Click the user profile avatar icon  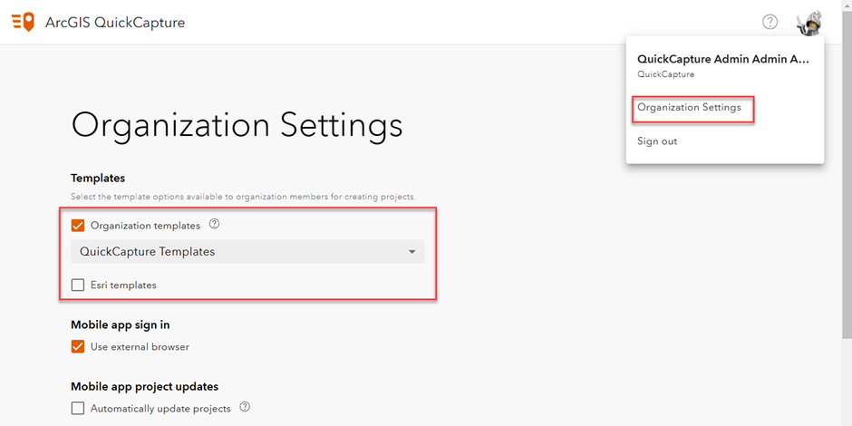pos(809,23)
